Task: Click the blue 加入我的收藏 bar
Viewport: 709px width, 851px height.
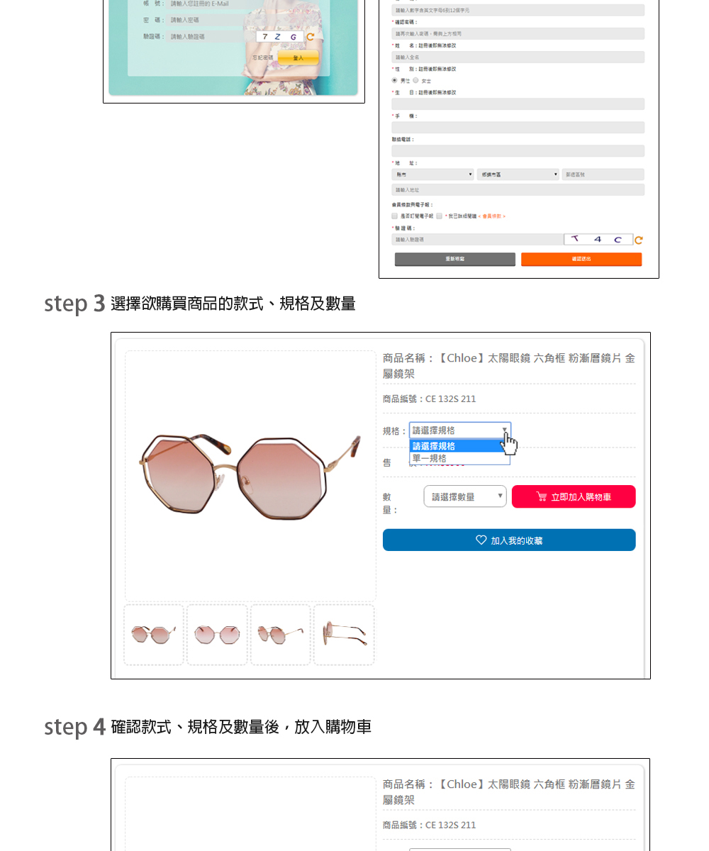Action: 509,540
